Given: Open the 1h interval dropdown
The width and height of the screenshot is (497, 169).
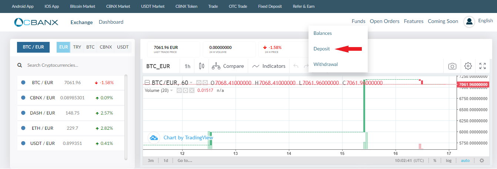Looking at the screenshot, I should point(187,66).
